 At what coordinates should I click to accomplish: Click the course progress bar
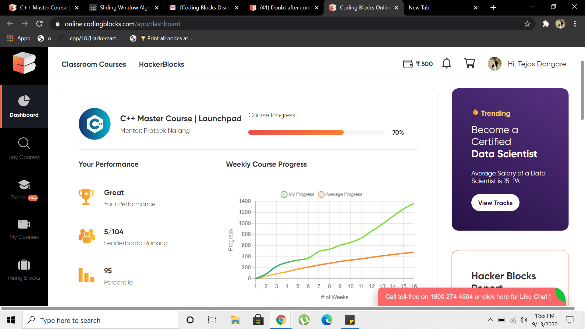(316, 132)
